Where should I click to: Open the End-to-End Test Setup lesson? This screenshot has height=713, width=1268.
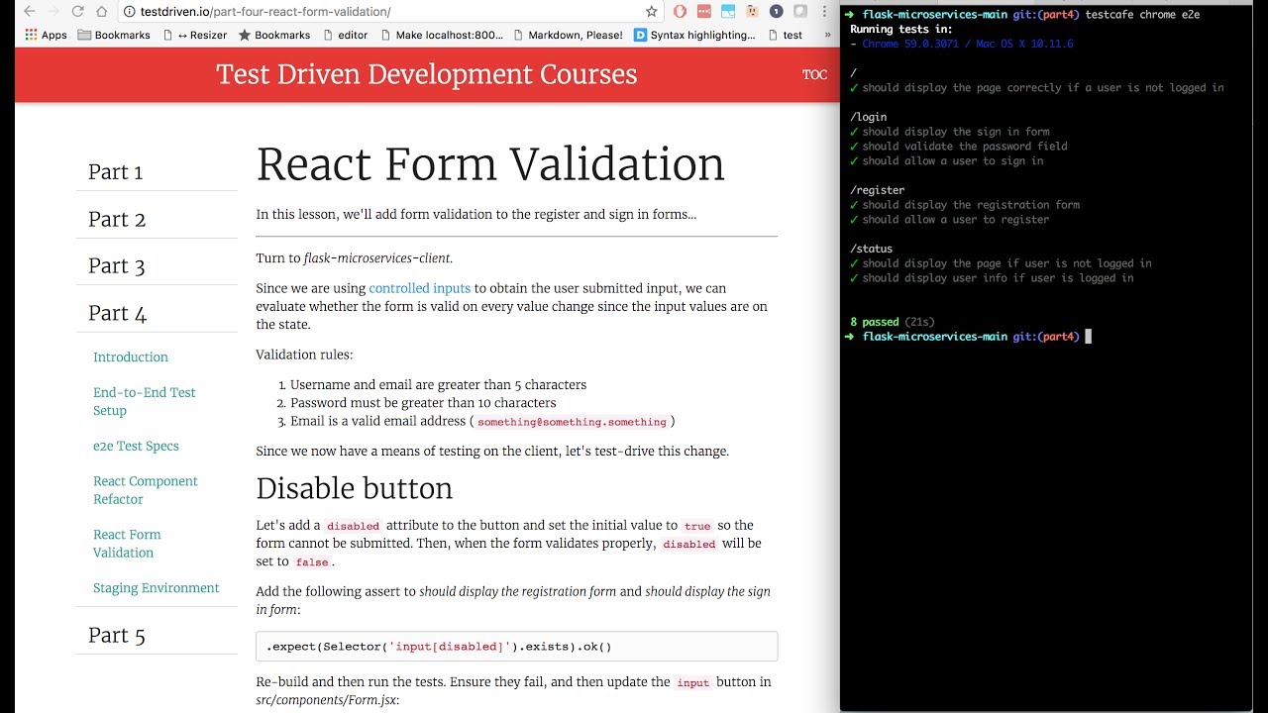pos(145,402)
